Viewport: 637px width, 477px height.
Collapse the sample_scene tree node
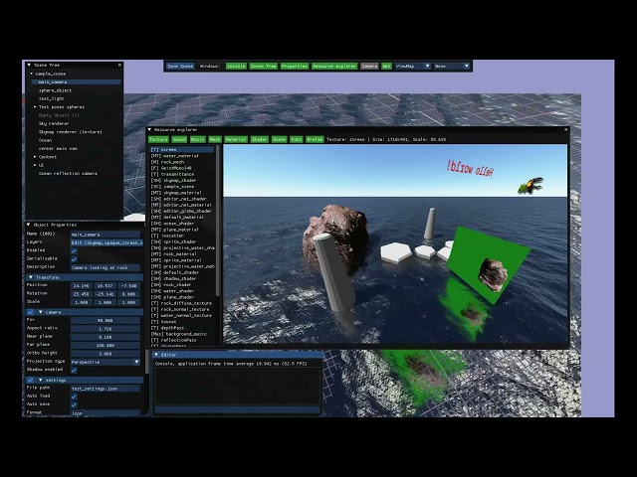pyautogui.click(x=32, y=74)
